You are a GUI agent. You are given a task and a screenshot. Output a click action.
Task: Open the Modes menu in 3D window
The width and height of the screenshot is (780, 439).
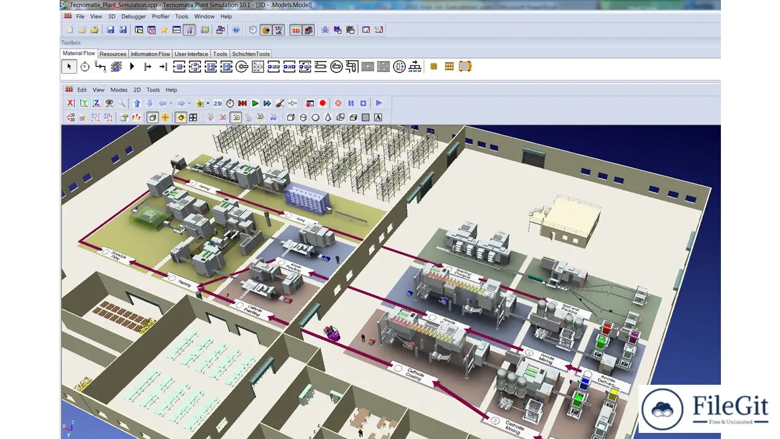pos(119,90)
